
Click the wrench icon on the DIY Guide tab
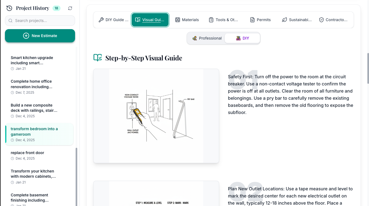coord(101,20)
